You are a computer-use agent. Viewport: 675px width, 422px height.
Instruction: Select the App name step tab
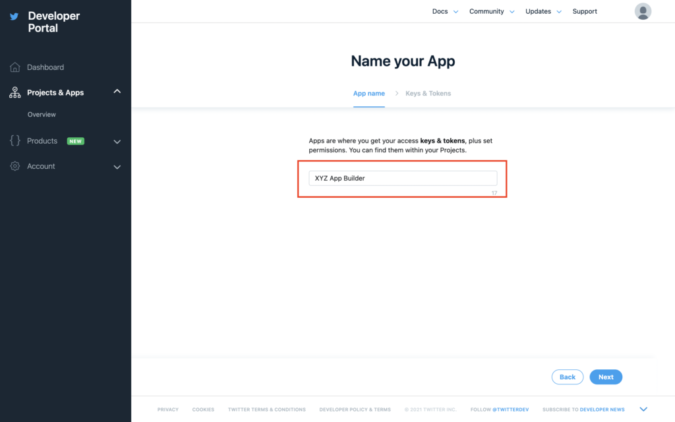pyautogui.click(x=369, y=94)
